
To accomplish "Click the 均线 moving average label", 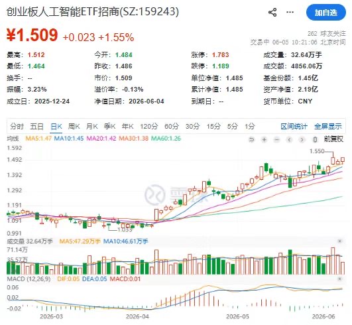I will coord(13,139).
